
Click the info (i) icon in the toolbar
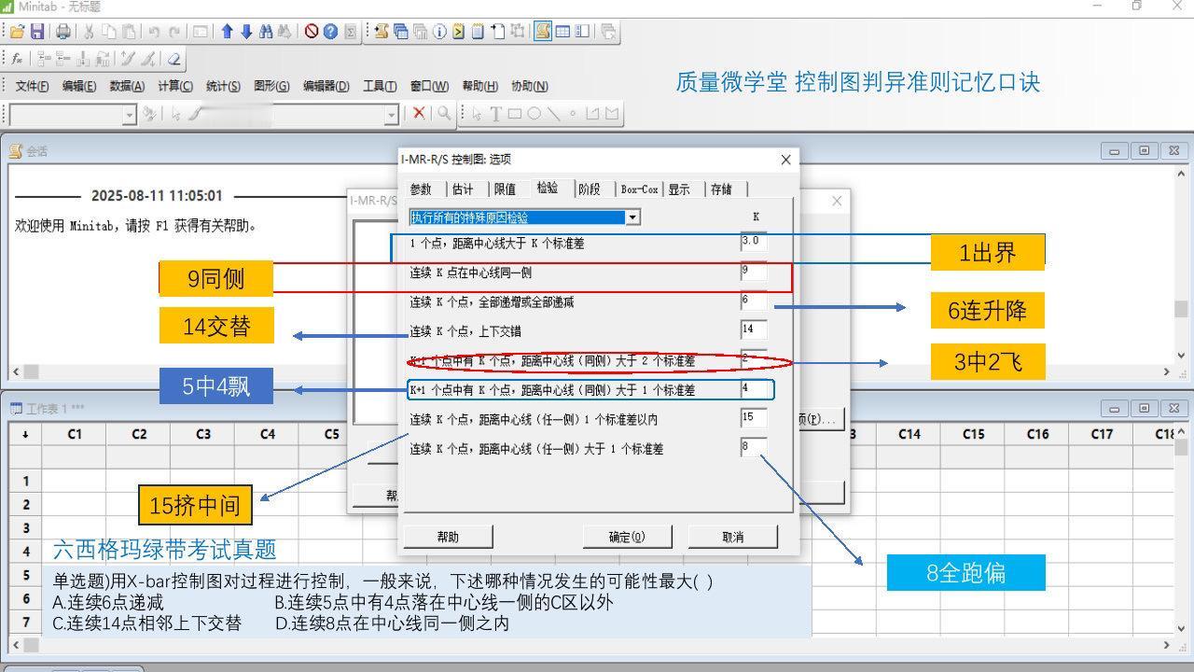pos(439,32)
